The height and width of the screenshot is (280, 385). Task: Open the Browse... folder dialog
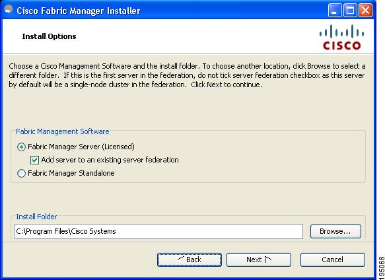coord(335,231)
